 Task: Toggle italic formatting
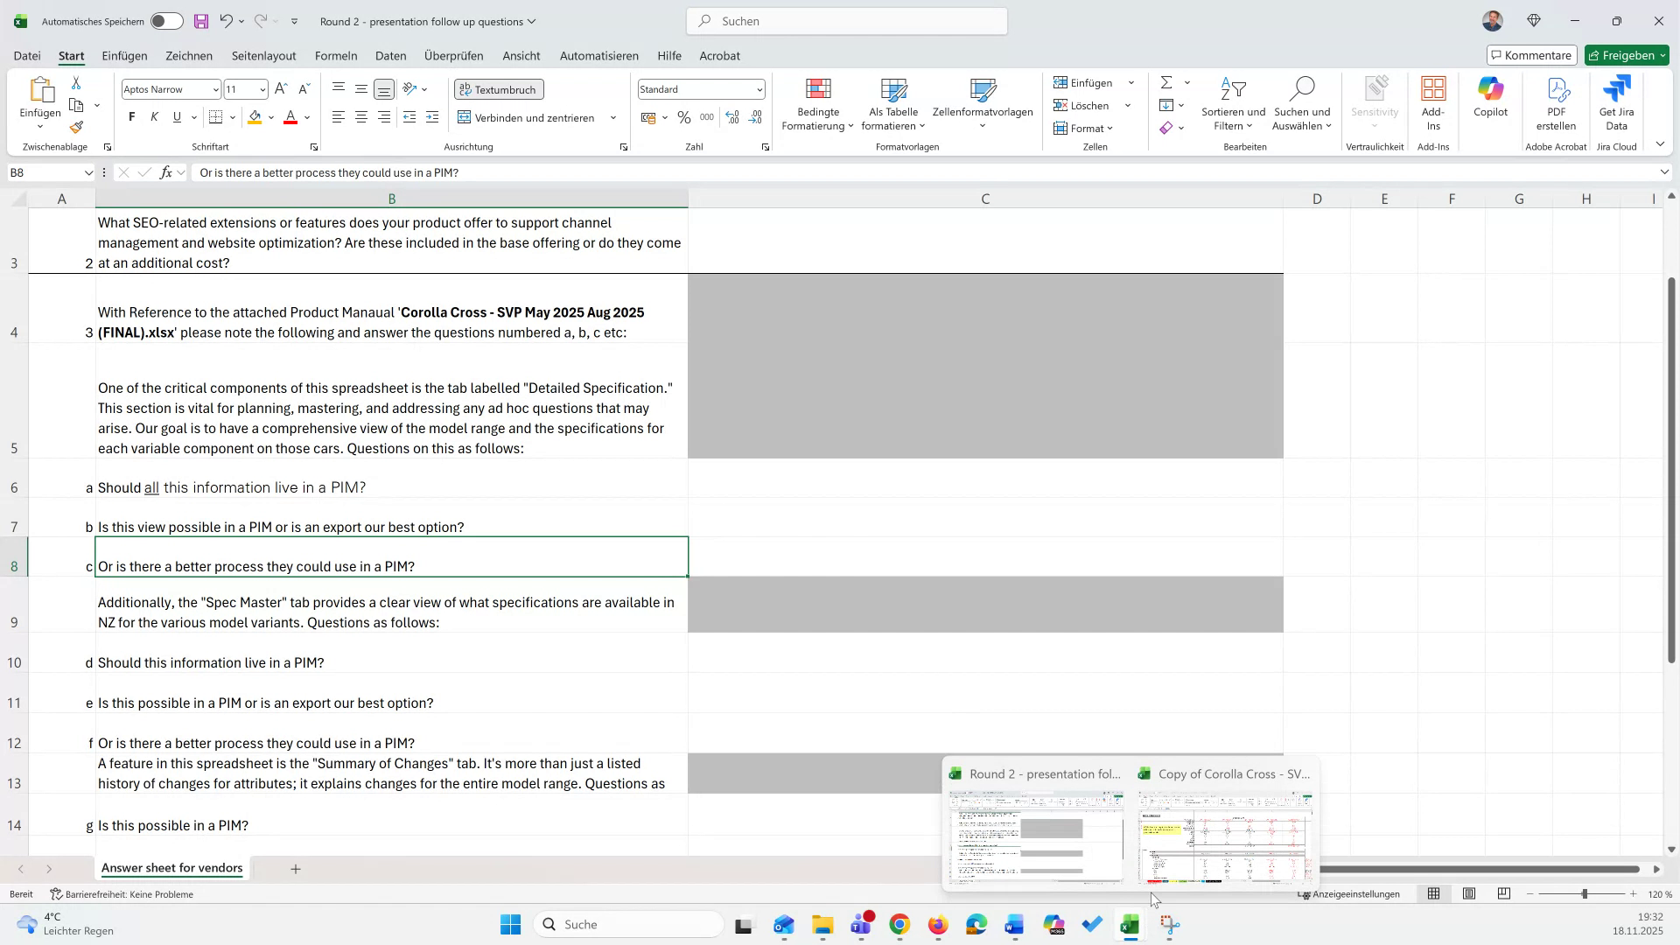click(x=154, y=116)
